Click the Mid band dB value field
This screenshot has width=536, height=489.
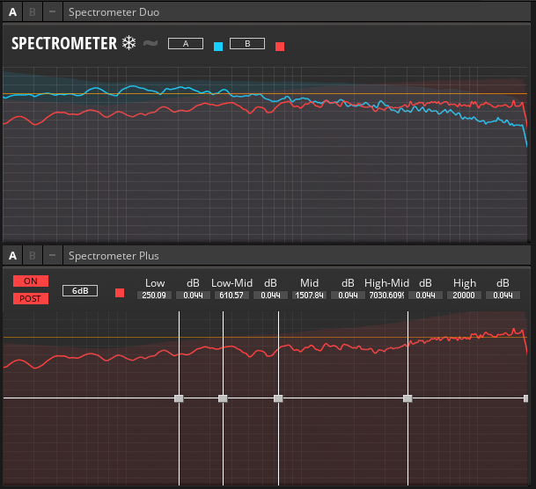[348, 295]
